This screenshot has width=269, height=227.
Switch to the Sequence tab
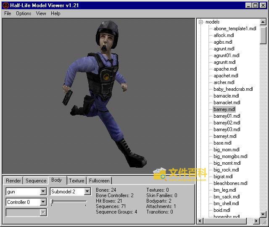click(36, 181)
